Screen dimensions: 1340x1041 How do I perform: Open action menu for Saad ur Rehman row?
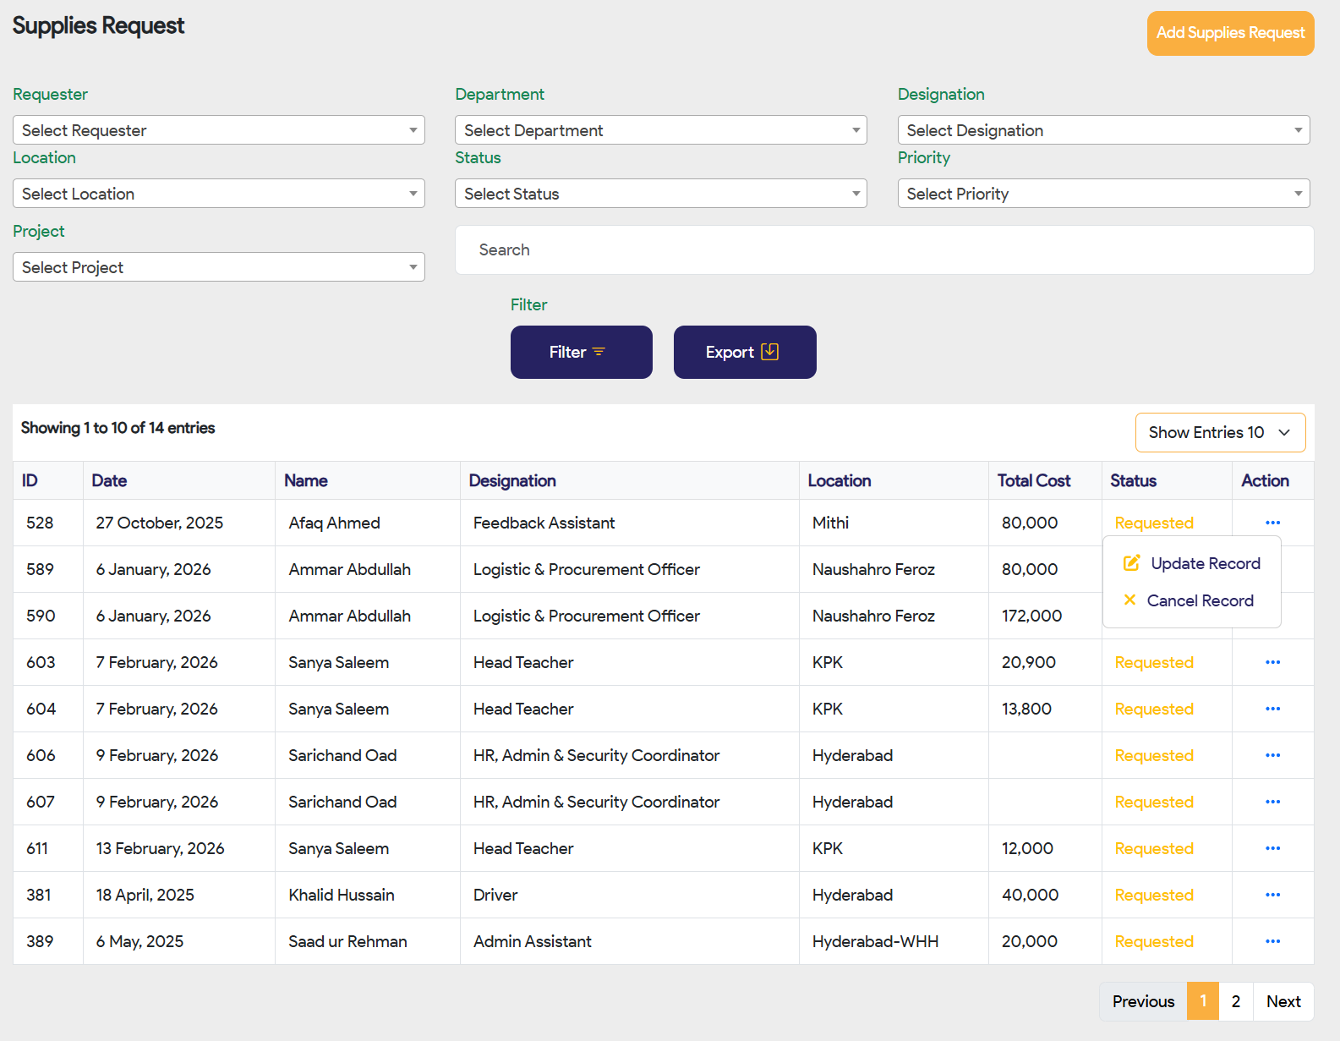click(1272, 941)
